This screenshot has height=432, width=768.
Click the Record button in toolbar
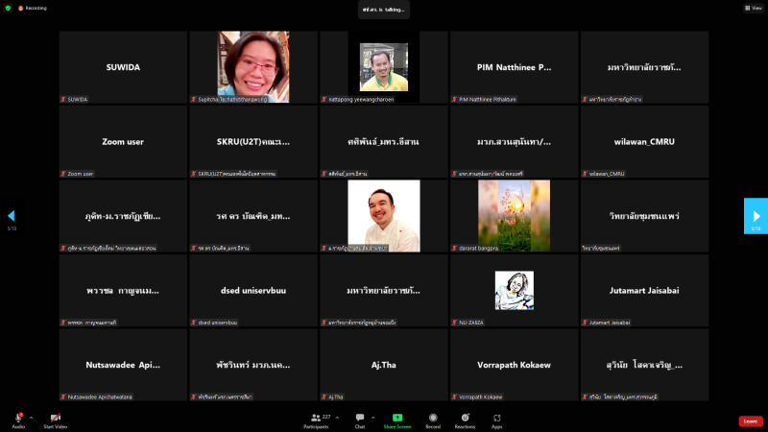click(433, 418)
